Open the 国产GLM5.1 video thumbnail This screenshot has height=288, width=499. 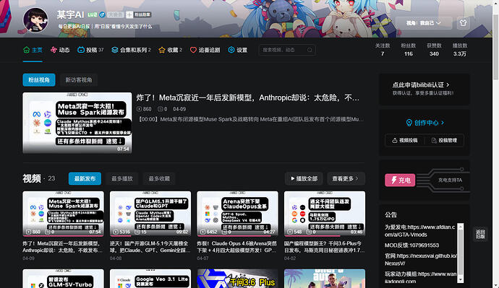(150, 214)
